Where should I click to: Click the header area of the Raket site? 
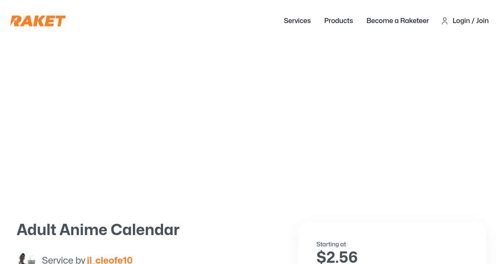coord(251,21)
